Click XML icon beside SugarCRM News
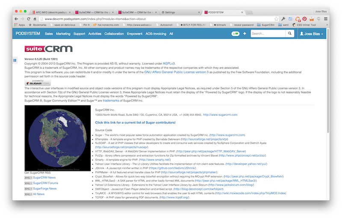 28,178
